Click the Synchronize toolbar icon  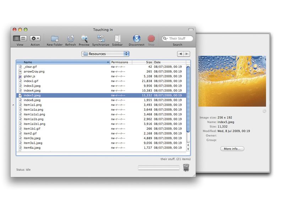tap(101, 39)
